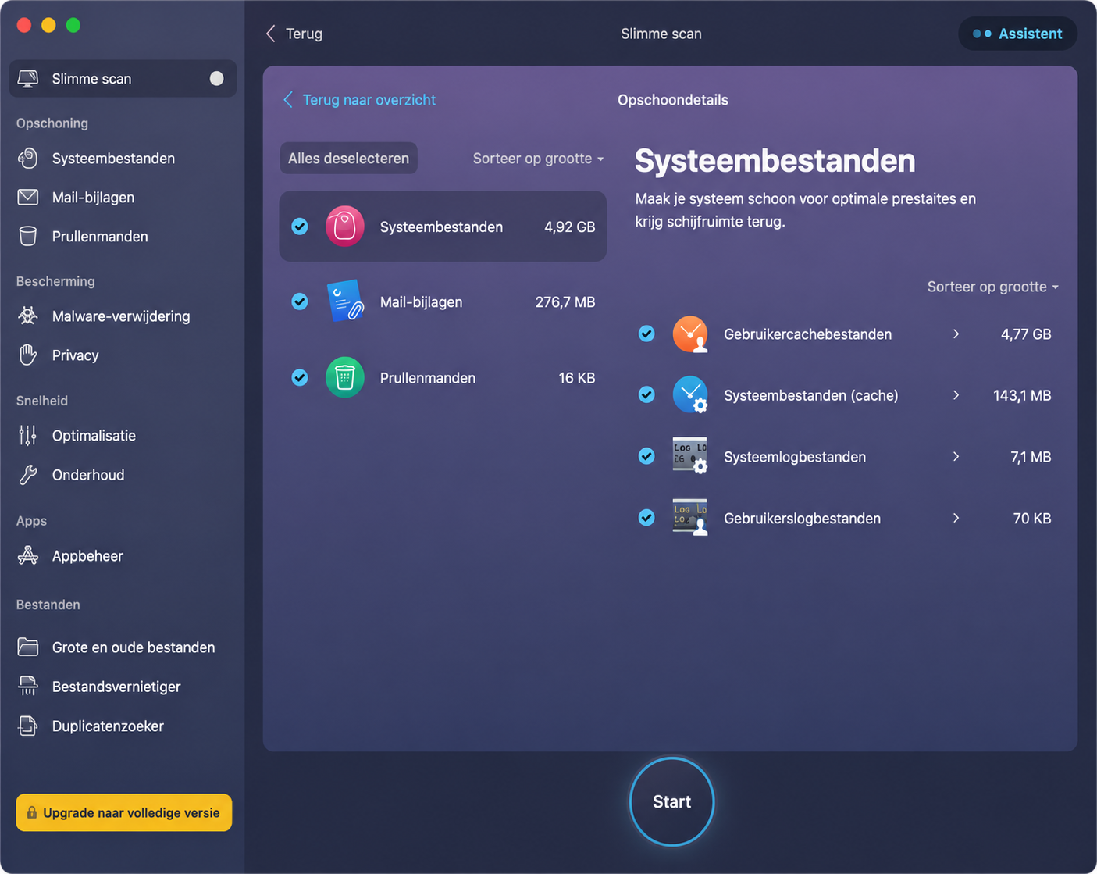Click the Malware-verwijdering biohazard icon
Viewport: 1097px width, 874px height.
click(28, 316)
